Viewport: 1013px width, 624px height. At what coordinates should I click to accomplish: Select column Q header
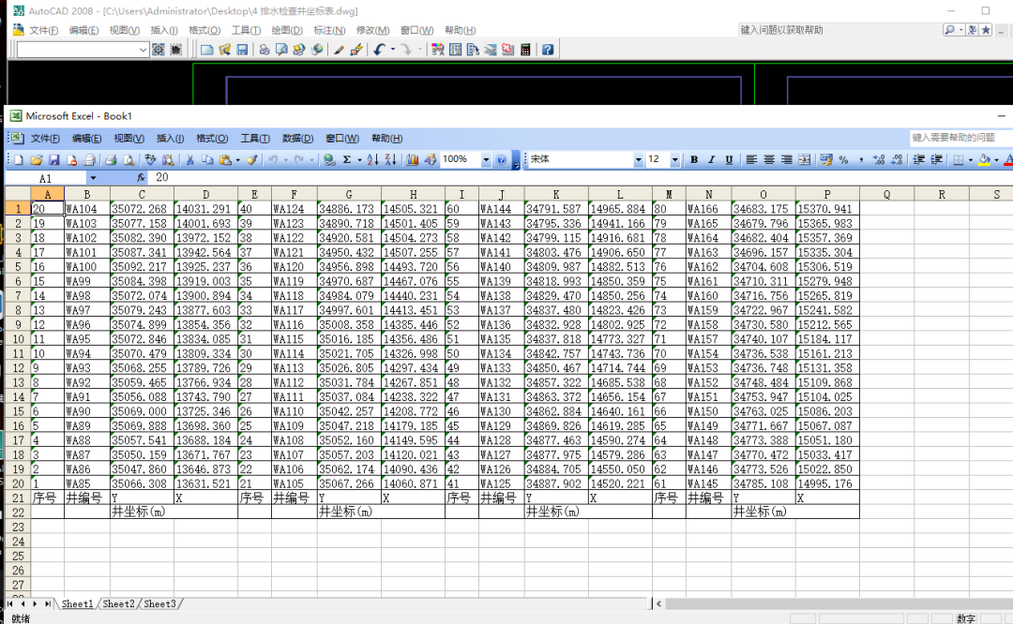click(886, 194)
